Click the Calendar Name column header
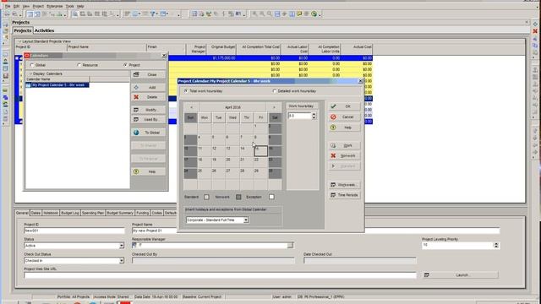The height and width of the screenshot is (304, 541). pyautogui.click(x=57, y=79)
